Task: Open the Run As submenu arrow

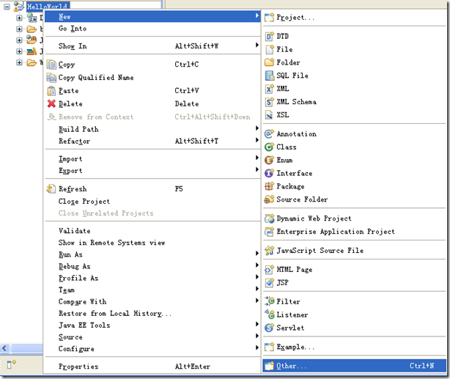Action: pyautogui.click(x=257, y=253)
